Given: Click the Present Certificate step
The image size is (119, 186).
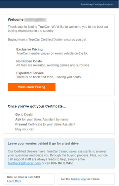Looking at the screenshot, I should point(45,124).
